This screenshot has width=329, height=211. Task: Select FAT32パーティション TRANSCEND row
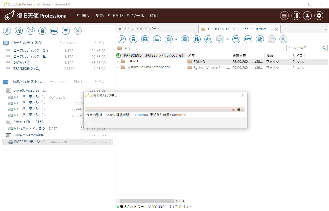[57, 142]
